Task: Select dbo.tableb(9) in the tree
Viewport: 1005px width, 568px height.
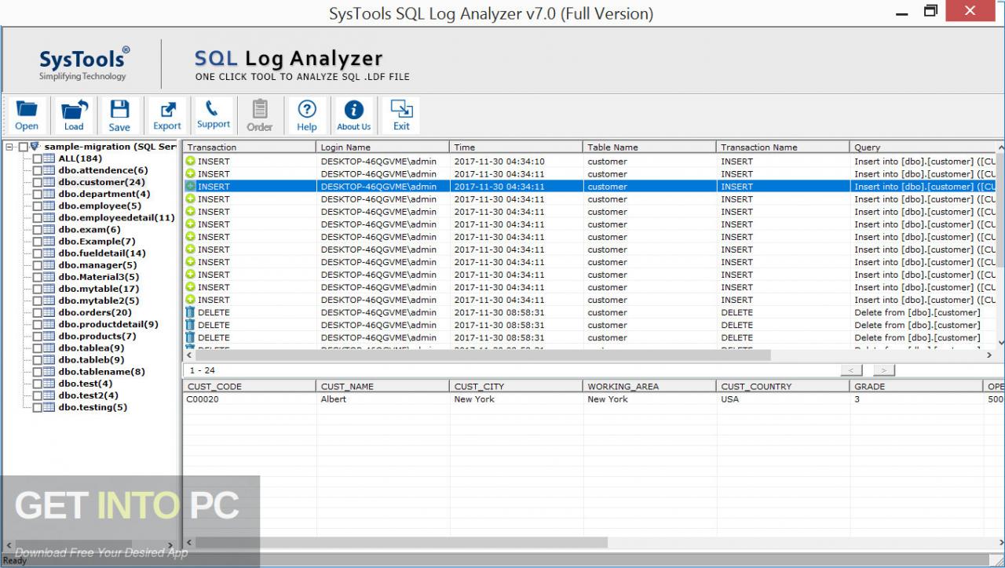Action: pyautogui.click(x=91, y=360)
